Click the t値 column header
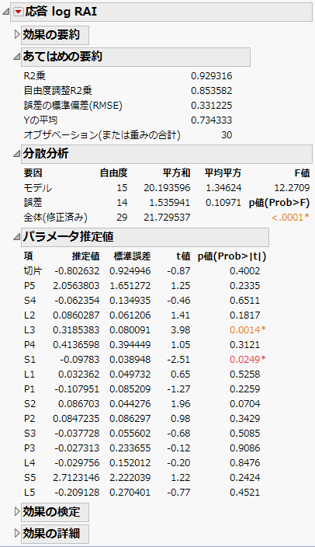This screenshot has width=315, height=547. 183,256
